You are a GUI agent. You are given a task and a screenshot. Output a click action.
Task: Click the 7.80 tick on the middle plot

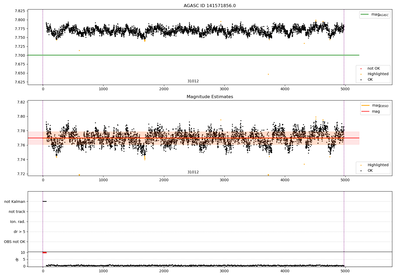21,116
